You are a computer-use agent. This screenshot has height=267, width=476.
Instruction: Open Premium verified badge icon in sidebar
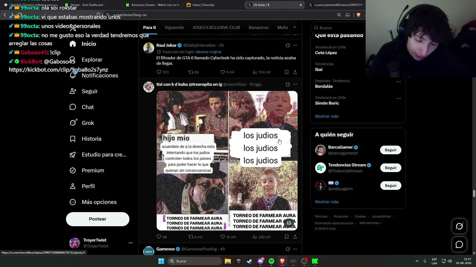[73, 171]
